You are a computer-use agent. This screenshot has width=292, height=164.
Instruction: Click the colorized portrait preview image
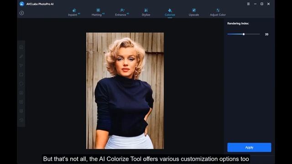point(125,91)
